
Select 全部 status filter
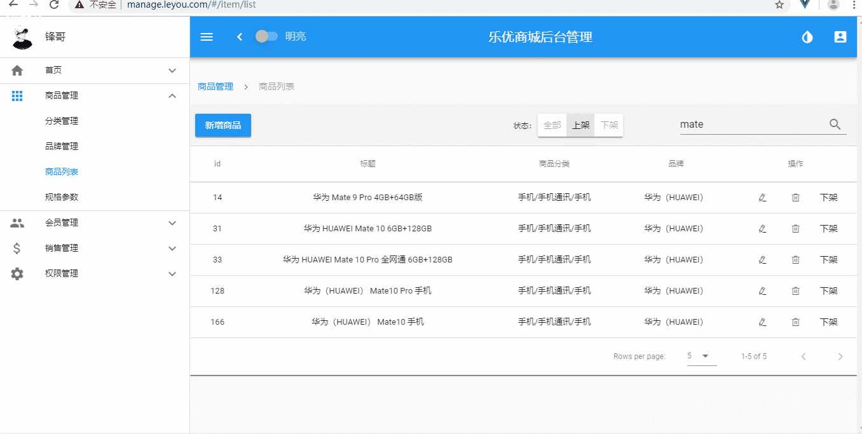(x=552, y=125)
